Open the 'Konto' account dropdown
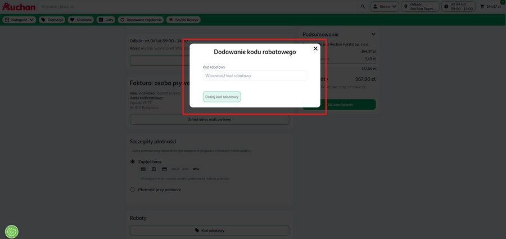The image size is (506, 239). [385, 6]
